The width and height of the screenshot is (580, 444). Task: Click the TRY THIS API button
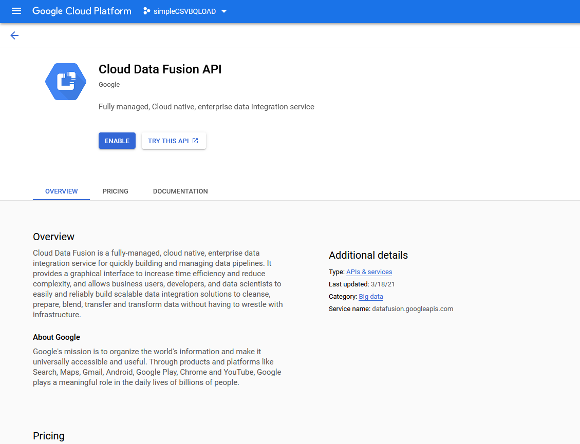point(174,141)
